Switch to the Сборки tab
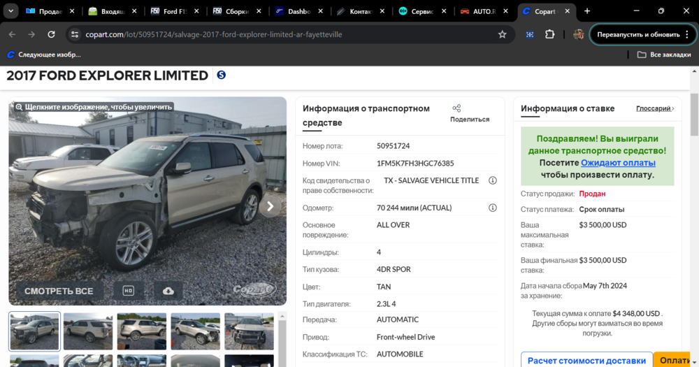The width and height of the screenshot is (699, 367). pyautogui.click(x=231, y=12)
